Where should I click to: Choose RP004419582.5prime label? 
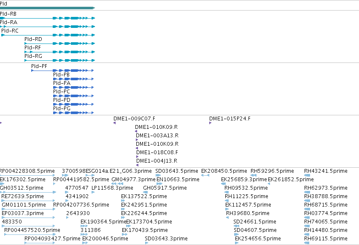coord(81,180)
